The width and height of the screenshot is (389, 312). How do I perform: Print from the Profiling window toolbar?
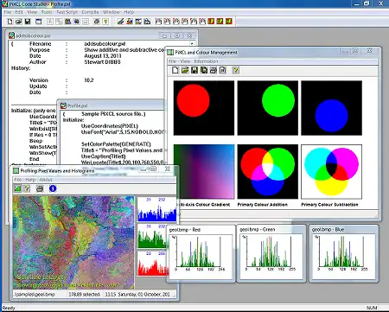click(40, 188)
